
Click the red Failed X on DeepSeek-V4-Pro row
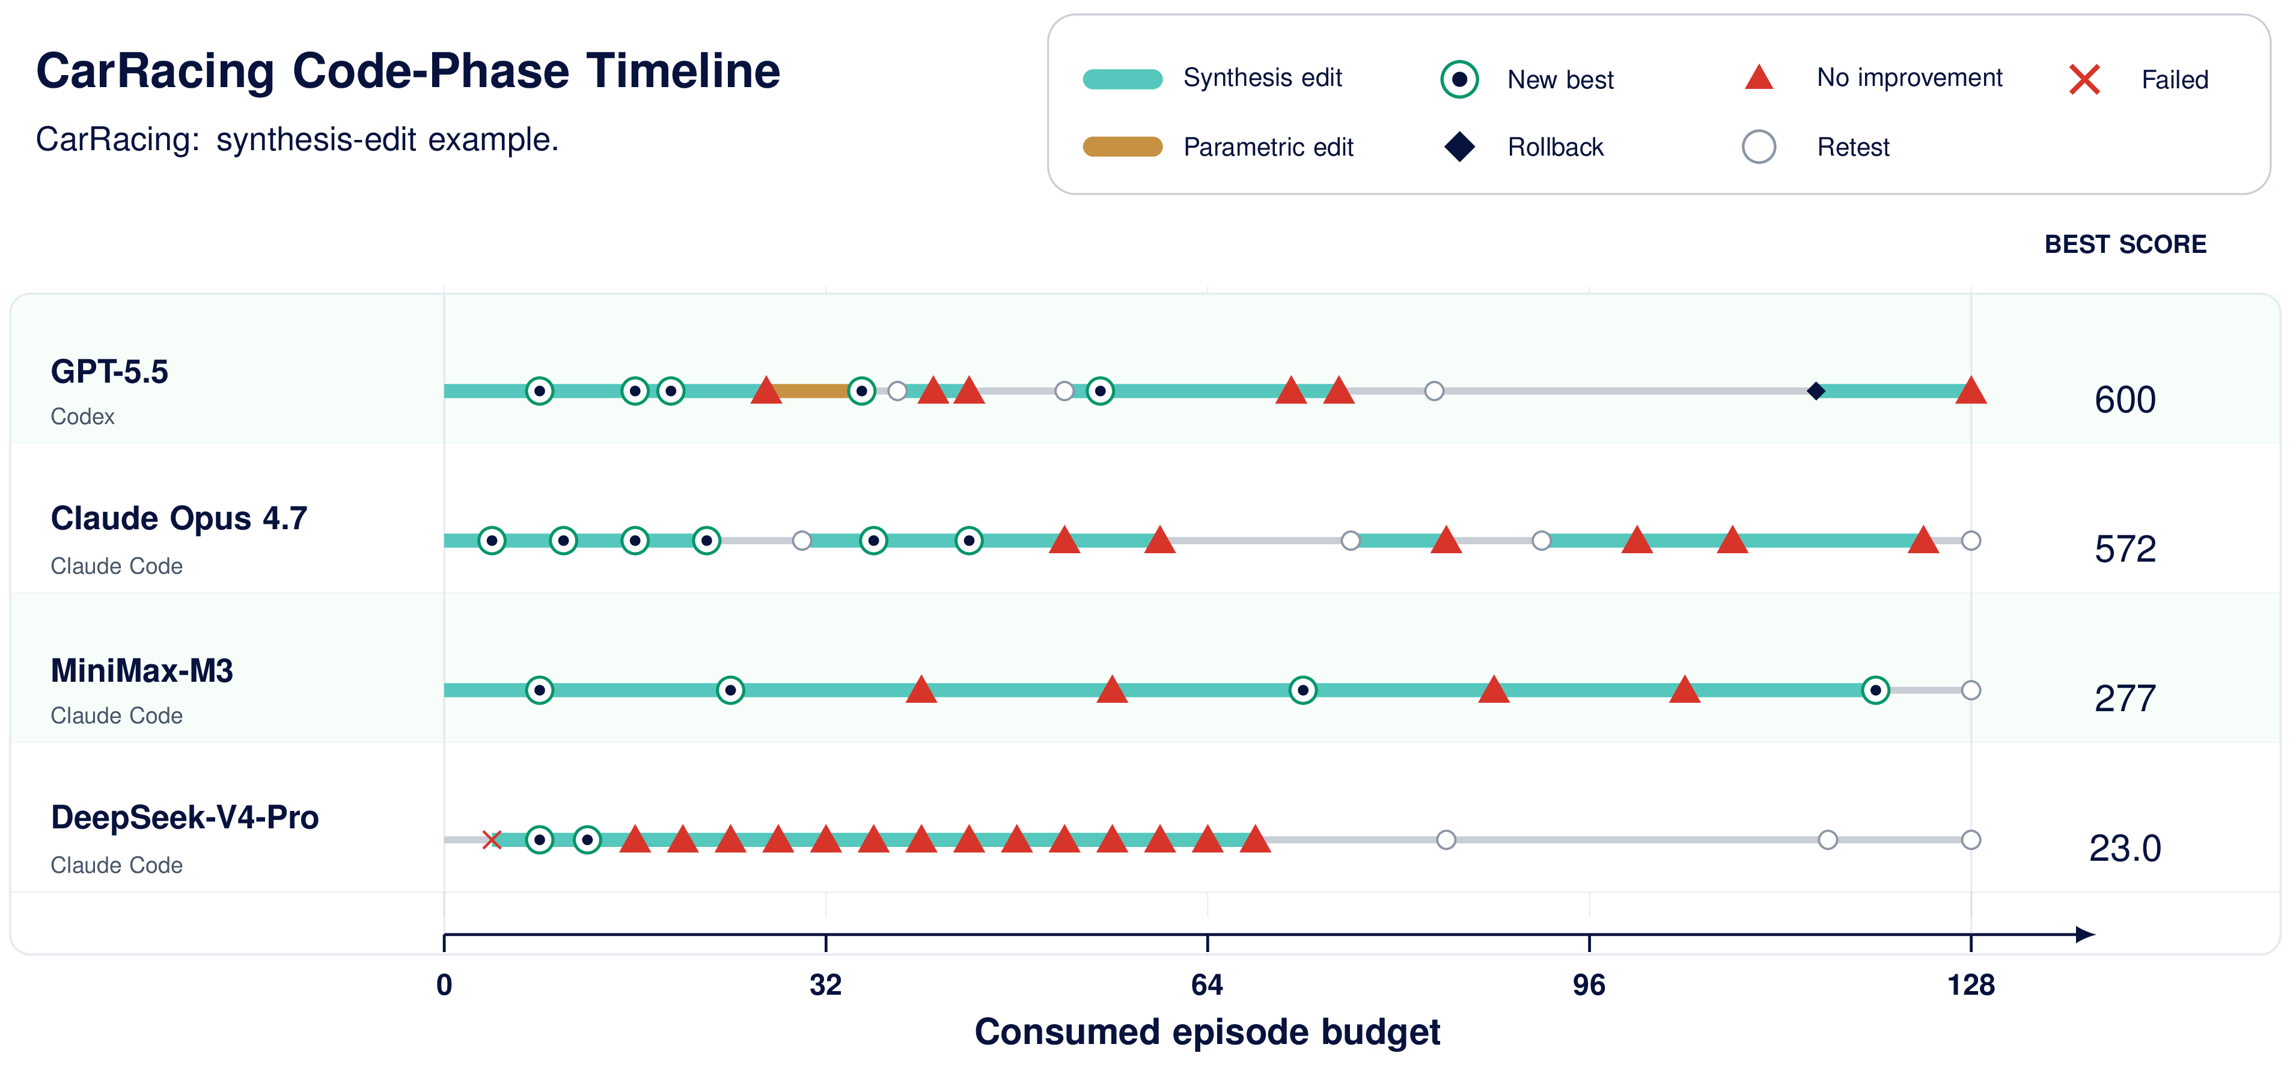[x=491, y=840]
